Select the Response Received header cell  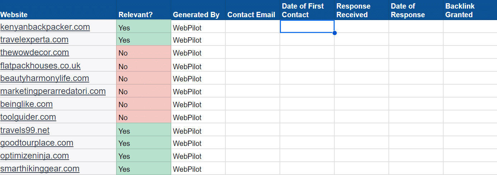click(362, 10)
